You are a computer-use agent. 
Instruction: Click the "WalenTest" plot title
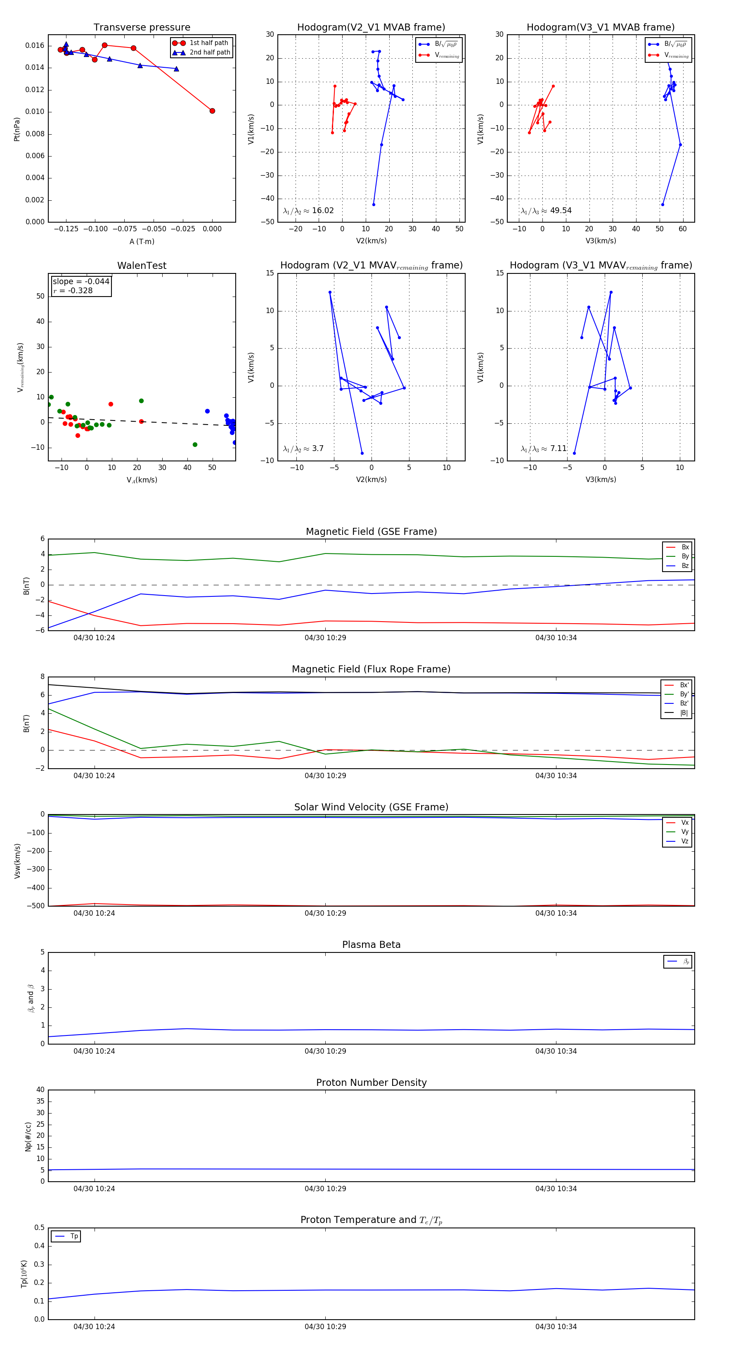pos(142,266)
